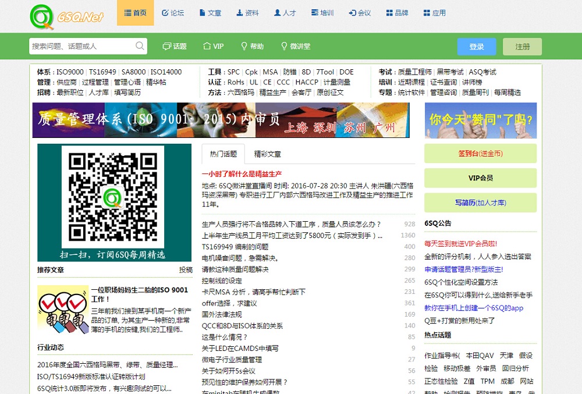Open announcement 申请话题管理员?新型版主!

click(x=464, y=269)
